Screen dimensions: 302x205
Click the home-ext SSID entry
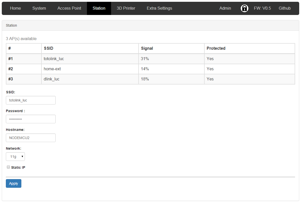pyautogui.click(x=52, y=69)
